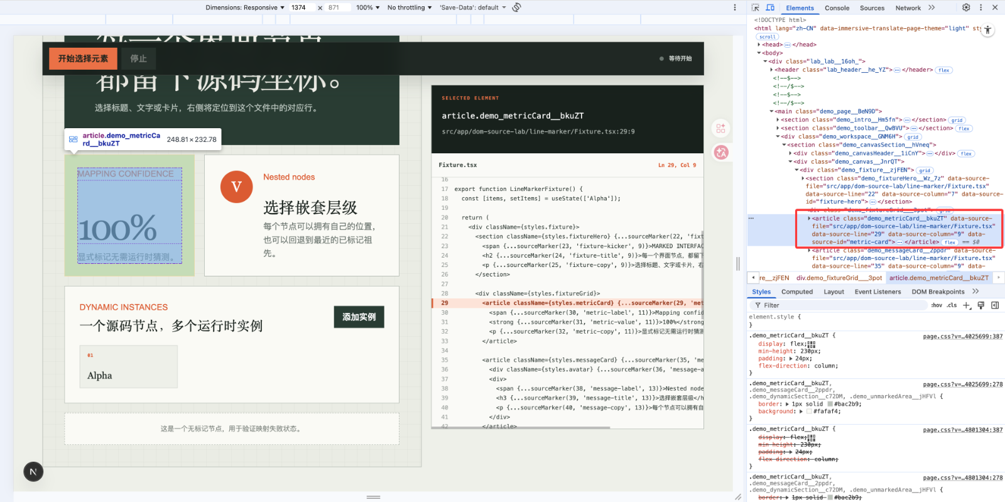Image resolution: width=1005 pixels, height=502 pixels.
Task: Open the DOM Breakpoints tab
Action: tap(938, 292)
